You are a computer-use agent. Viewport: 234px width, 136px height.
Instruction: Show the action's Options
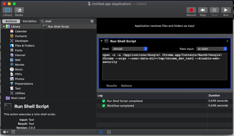click(126, 86)
